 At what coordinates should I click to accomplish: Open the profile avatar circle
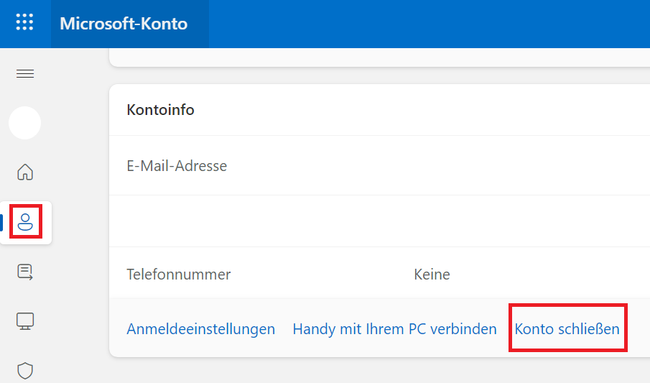click(25, 123)
